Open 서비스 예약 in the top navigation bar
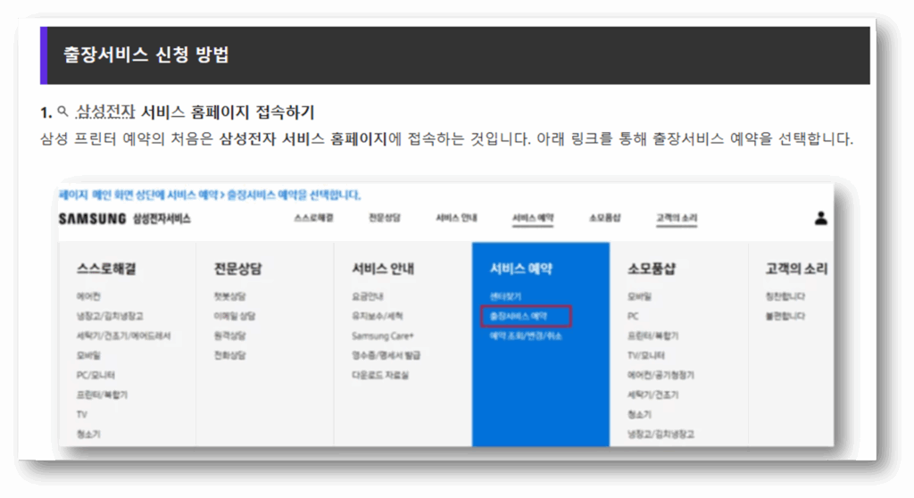This screenshot has height=498, width=914. click(533, 218)
